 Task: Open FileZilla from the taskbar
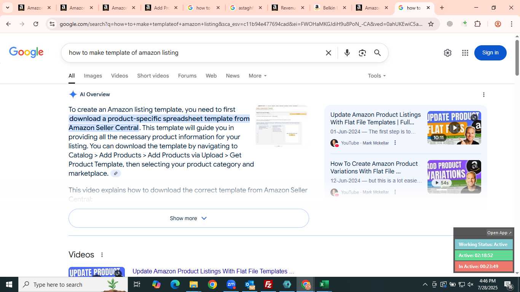pyautogui.click(x=268, y=284)
